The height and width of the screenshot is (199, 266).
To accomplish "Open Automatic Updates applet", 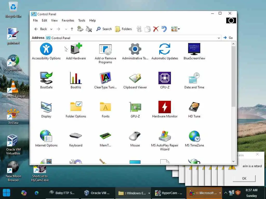I will [164, 52].
